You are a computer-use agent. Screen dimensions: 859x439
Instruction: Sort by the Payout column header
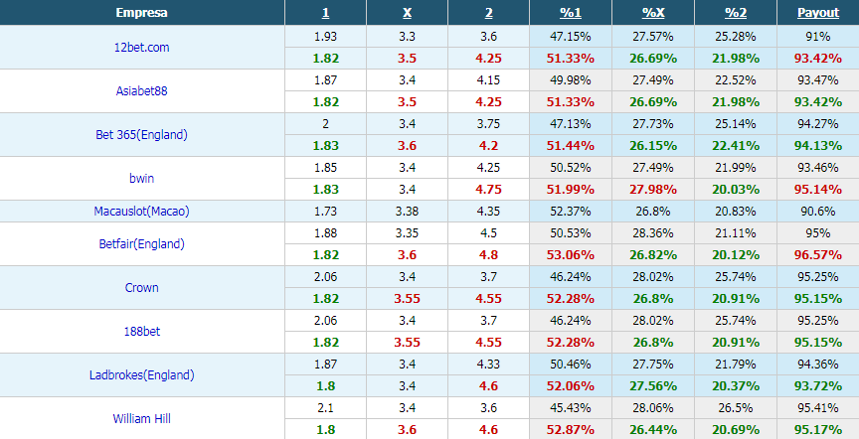pyautogui.click(x=818, y=13)
